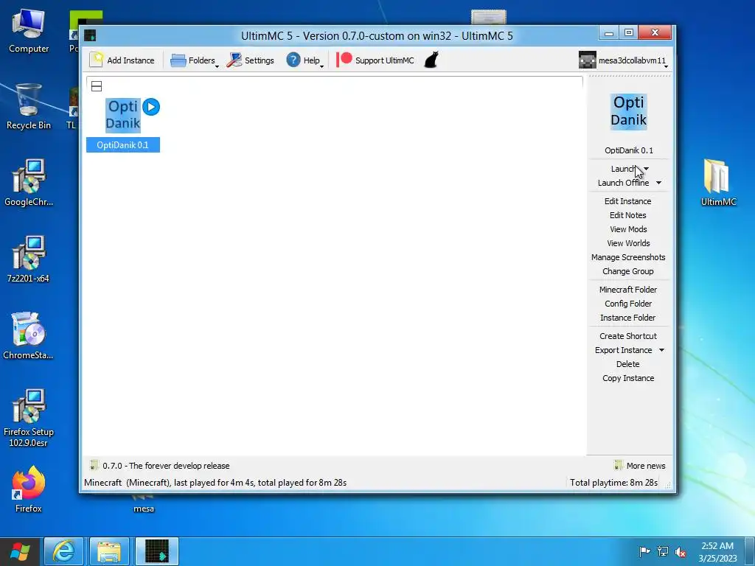Open View Worlds
Image resolution: width=755 pixels, height=566 pixels.
(628, 243)
